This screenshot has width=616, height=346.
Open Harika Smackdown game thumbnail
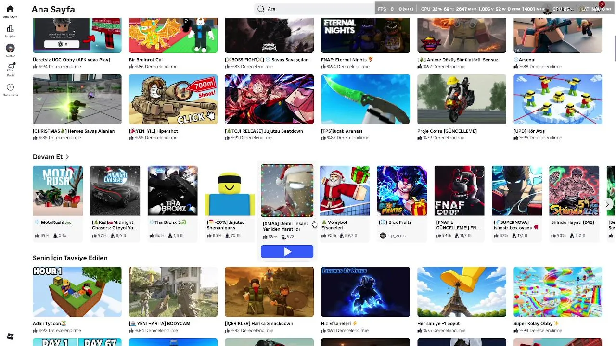point(269,292)
